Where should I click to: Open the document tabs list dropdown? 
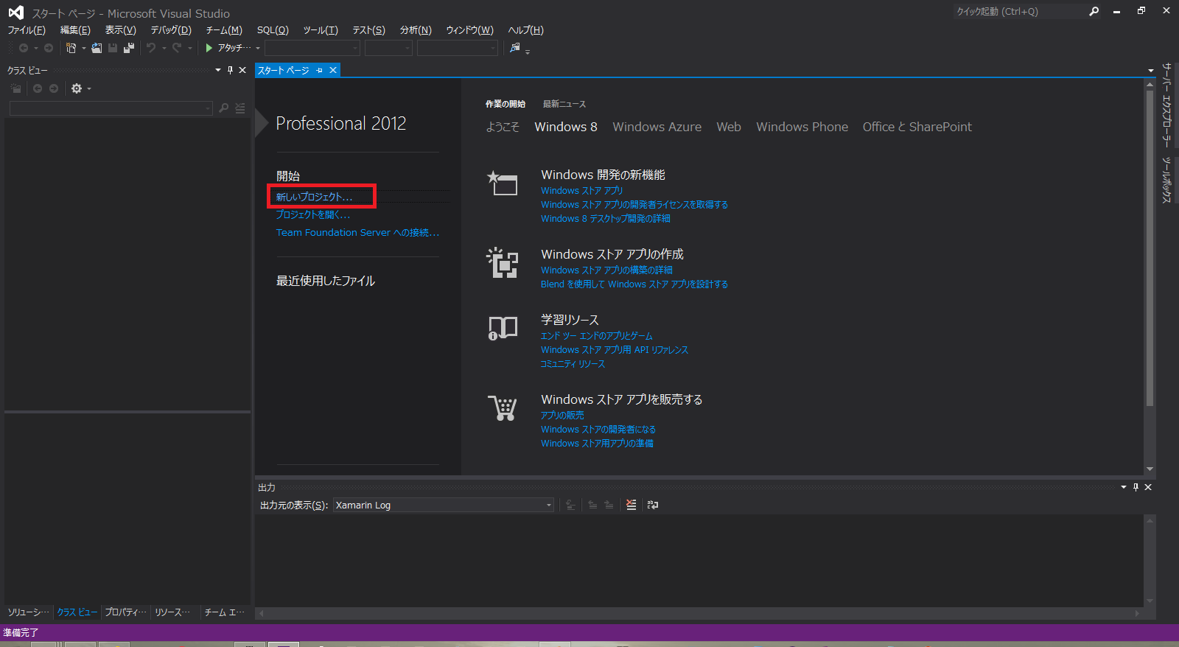(x=1151, y=71)
